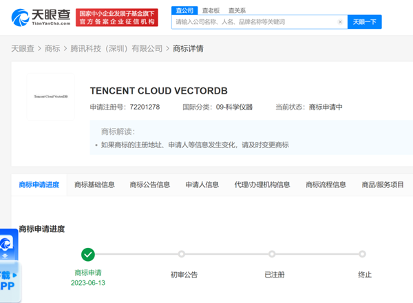Switch to 商标公告信息 tab
413x303 pixels.
(149, 185)
